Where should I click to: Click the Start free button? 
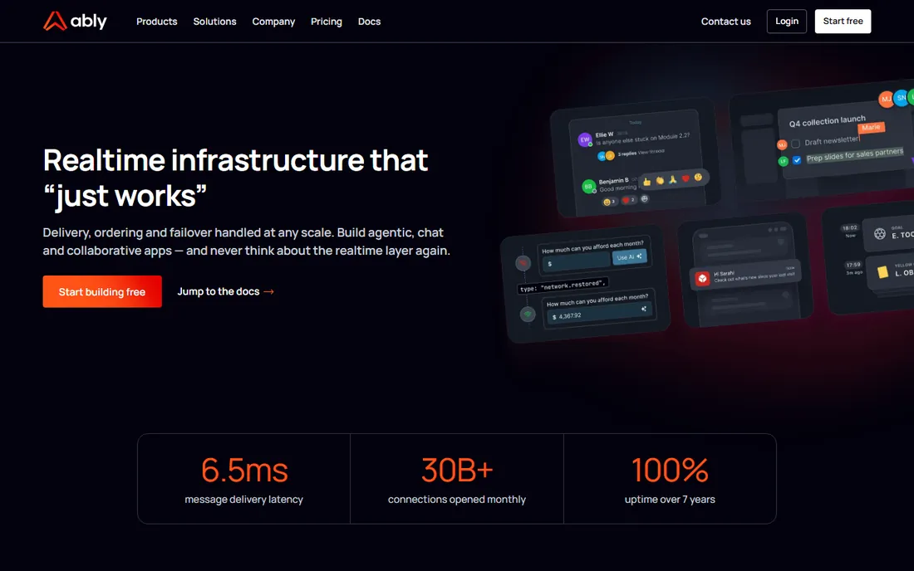click(x=843, y=21)
